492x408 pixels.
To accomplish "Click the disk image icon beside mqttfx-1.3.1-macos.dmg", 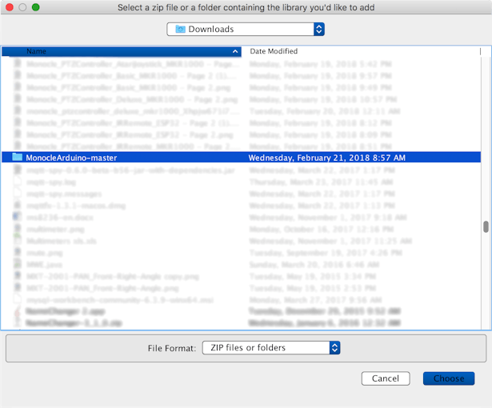I will (18, 205).
